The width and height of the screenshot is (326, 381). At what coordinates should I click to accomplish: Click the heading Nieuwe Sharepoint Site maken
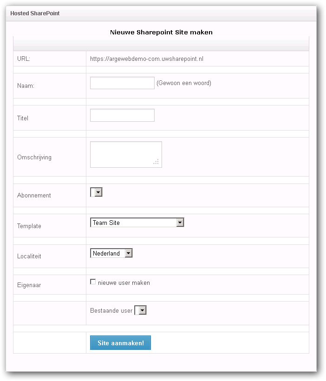(x=161, y=33)
